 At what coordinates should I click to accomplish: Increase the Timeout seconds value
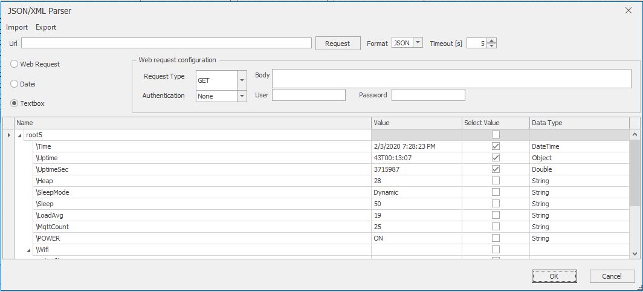493,40
